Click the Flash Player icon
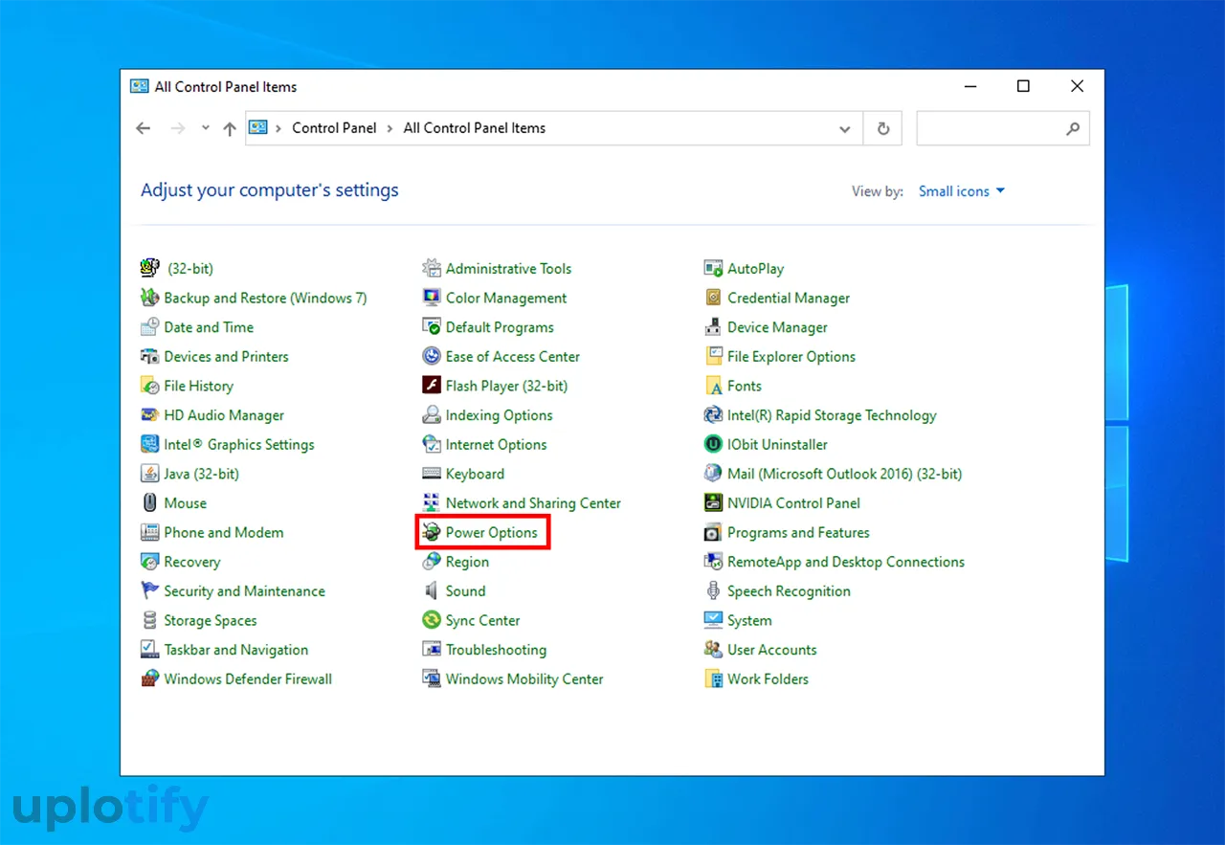 point(432,386)
